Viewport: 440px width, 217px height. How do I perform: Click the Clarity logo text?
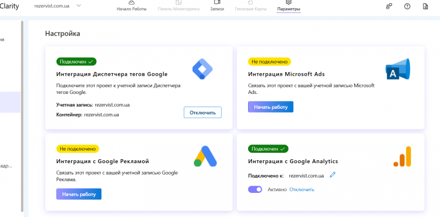10,6
